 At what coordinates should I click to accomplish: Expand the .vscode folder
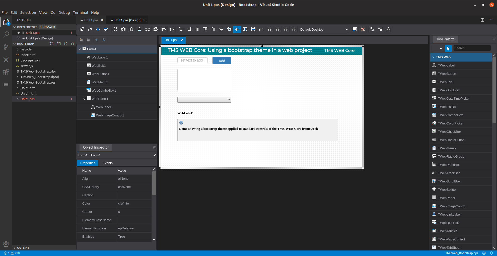[18, 49]
